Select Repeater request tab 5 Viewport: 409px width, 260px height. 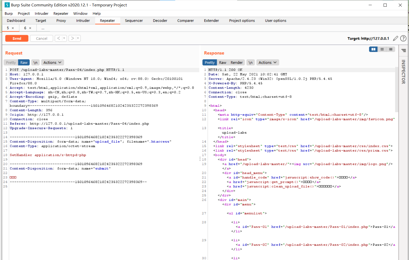8,28
